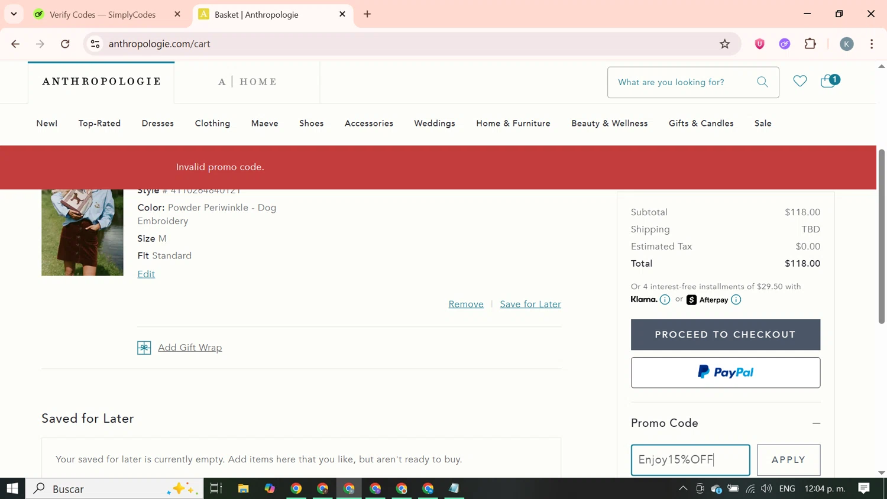This screenshot has width=887, height=499.
Task: Open the Beauty & Wellness menu
Action: click(x=610, y=124)
